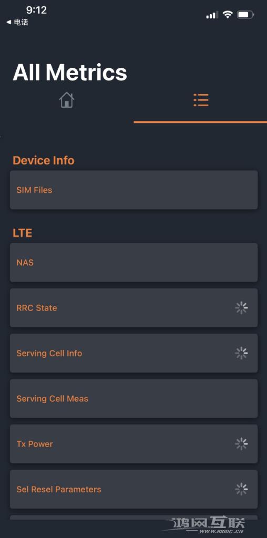The height and width of the screenshot is (538, 267).
Task: Switch to the home dashboard tab icon
Action: [x=67, y=100]
